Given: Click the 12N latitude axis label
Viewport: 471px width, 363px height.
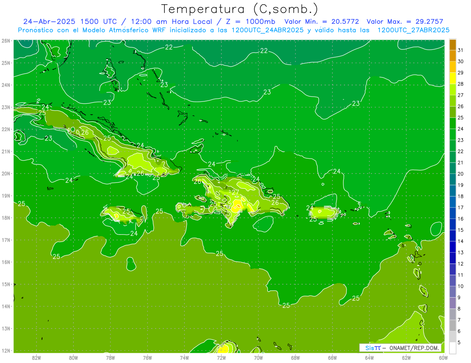Looking at the screenshot, I should [x=5, y=350].
